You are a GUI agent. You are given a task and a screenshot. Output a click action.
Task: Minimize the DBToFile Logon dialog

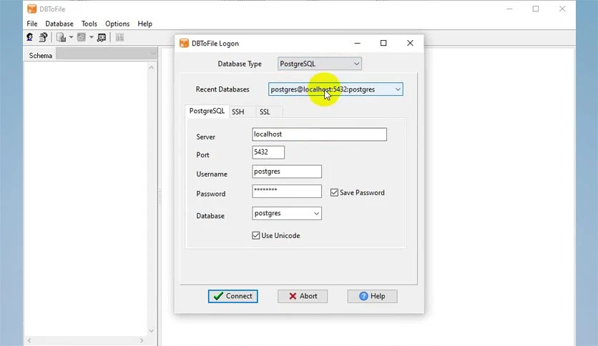[x=358, y=43]
